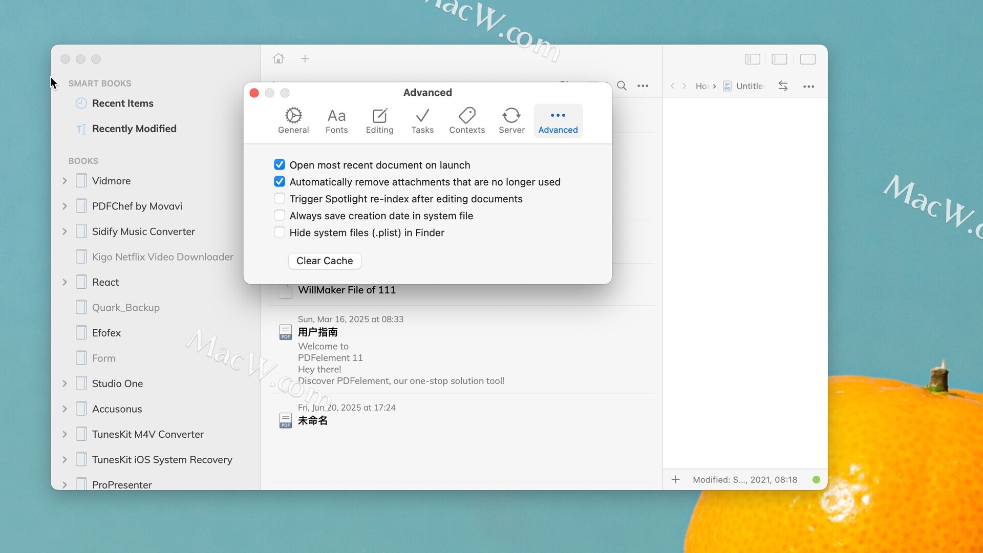983x553 pixels.
Task: Open search with magnifying glass icon
Action: coord(622,86)
